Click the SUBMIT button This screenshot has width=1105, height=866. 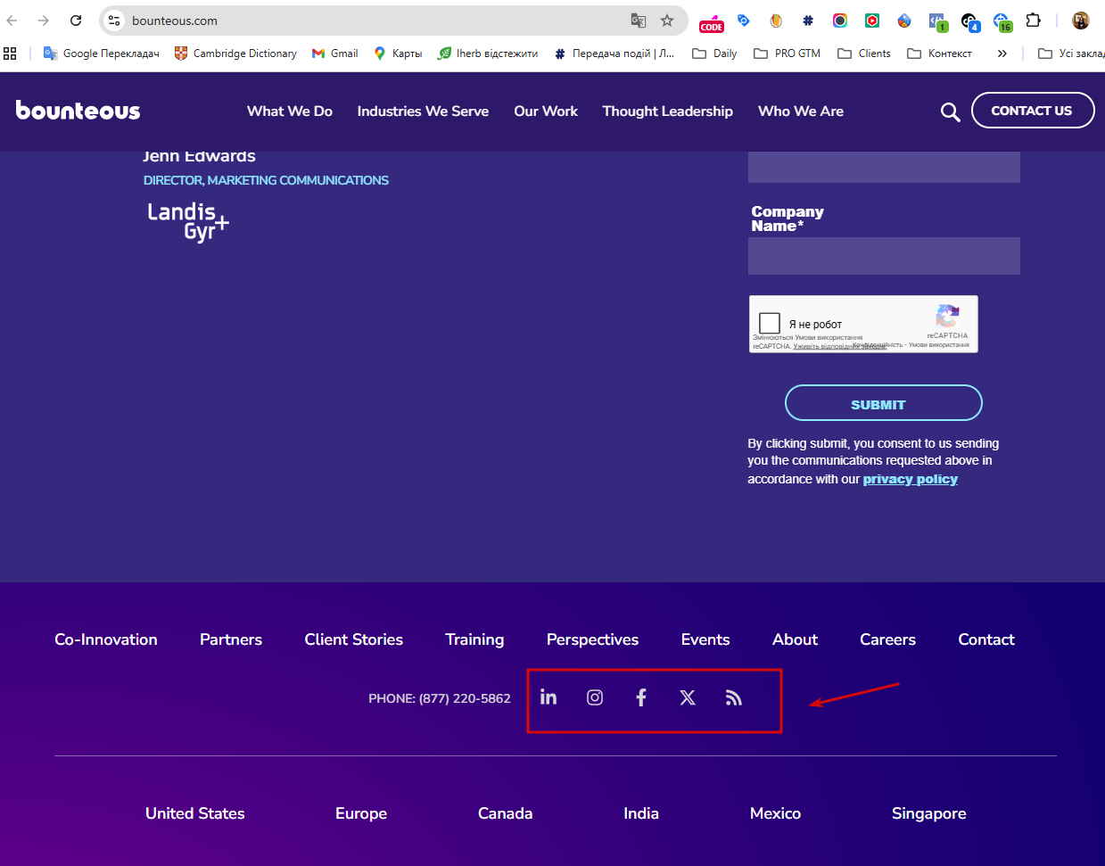(883, 403)
